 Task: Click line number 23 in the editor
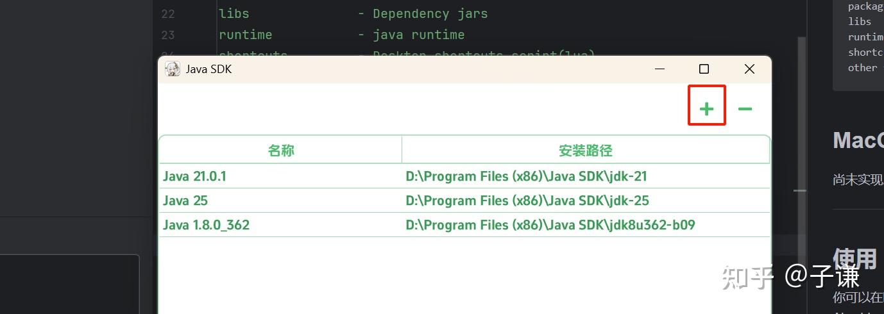(x=167, y=35)
